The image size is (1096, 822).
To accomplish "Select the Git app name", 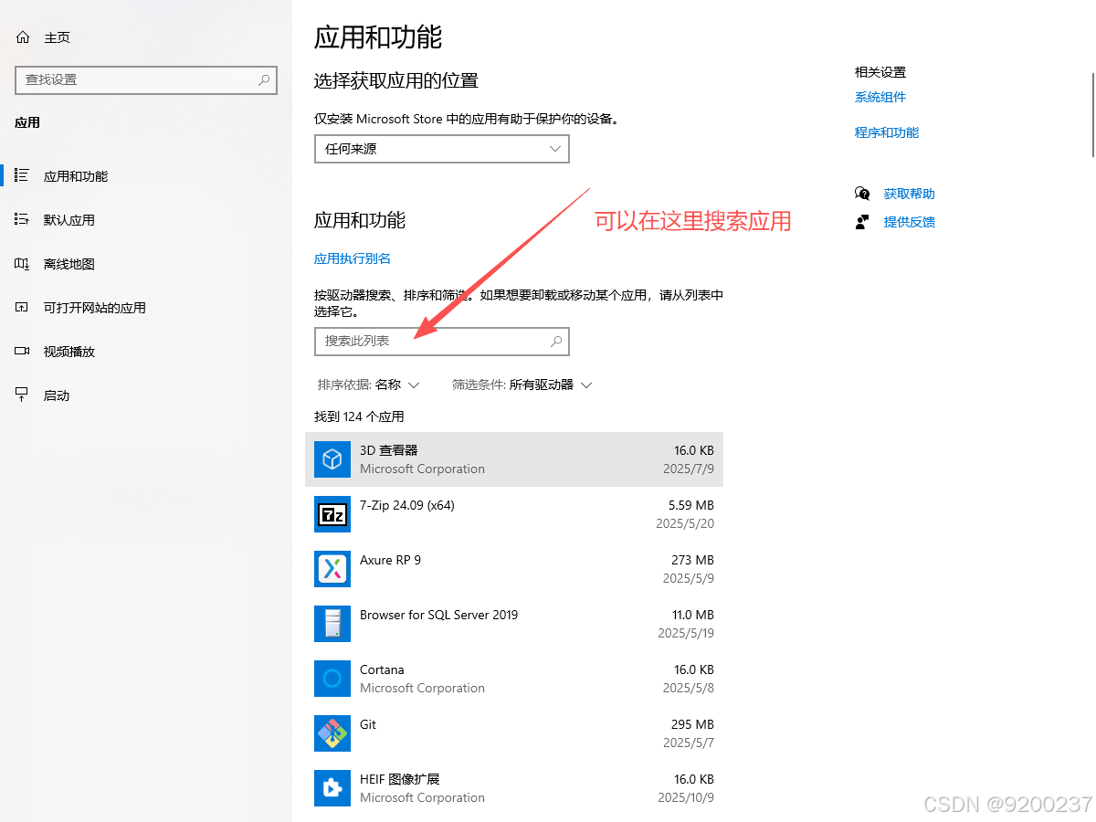I will (368, 724).
